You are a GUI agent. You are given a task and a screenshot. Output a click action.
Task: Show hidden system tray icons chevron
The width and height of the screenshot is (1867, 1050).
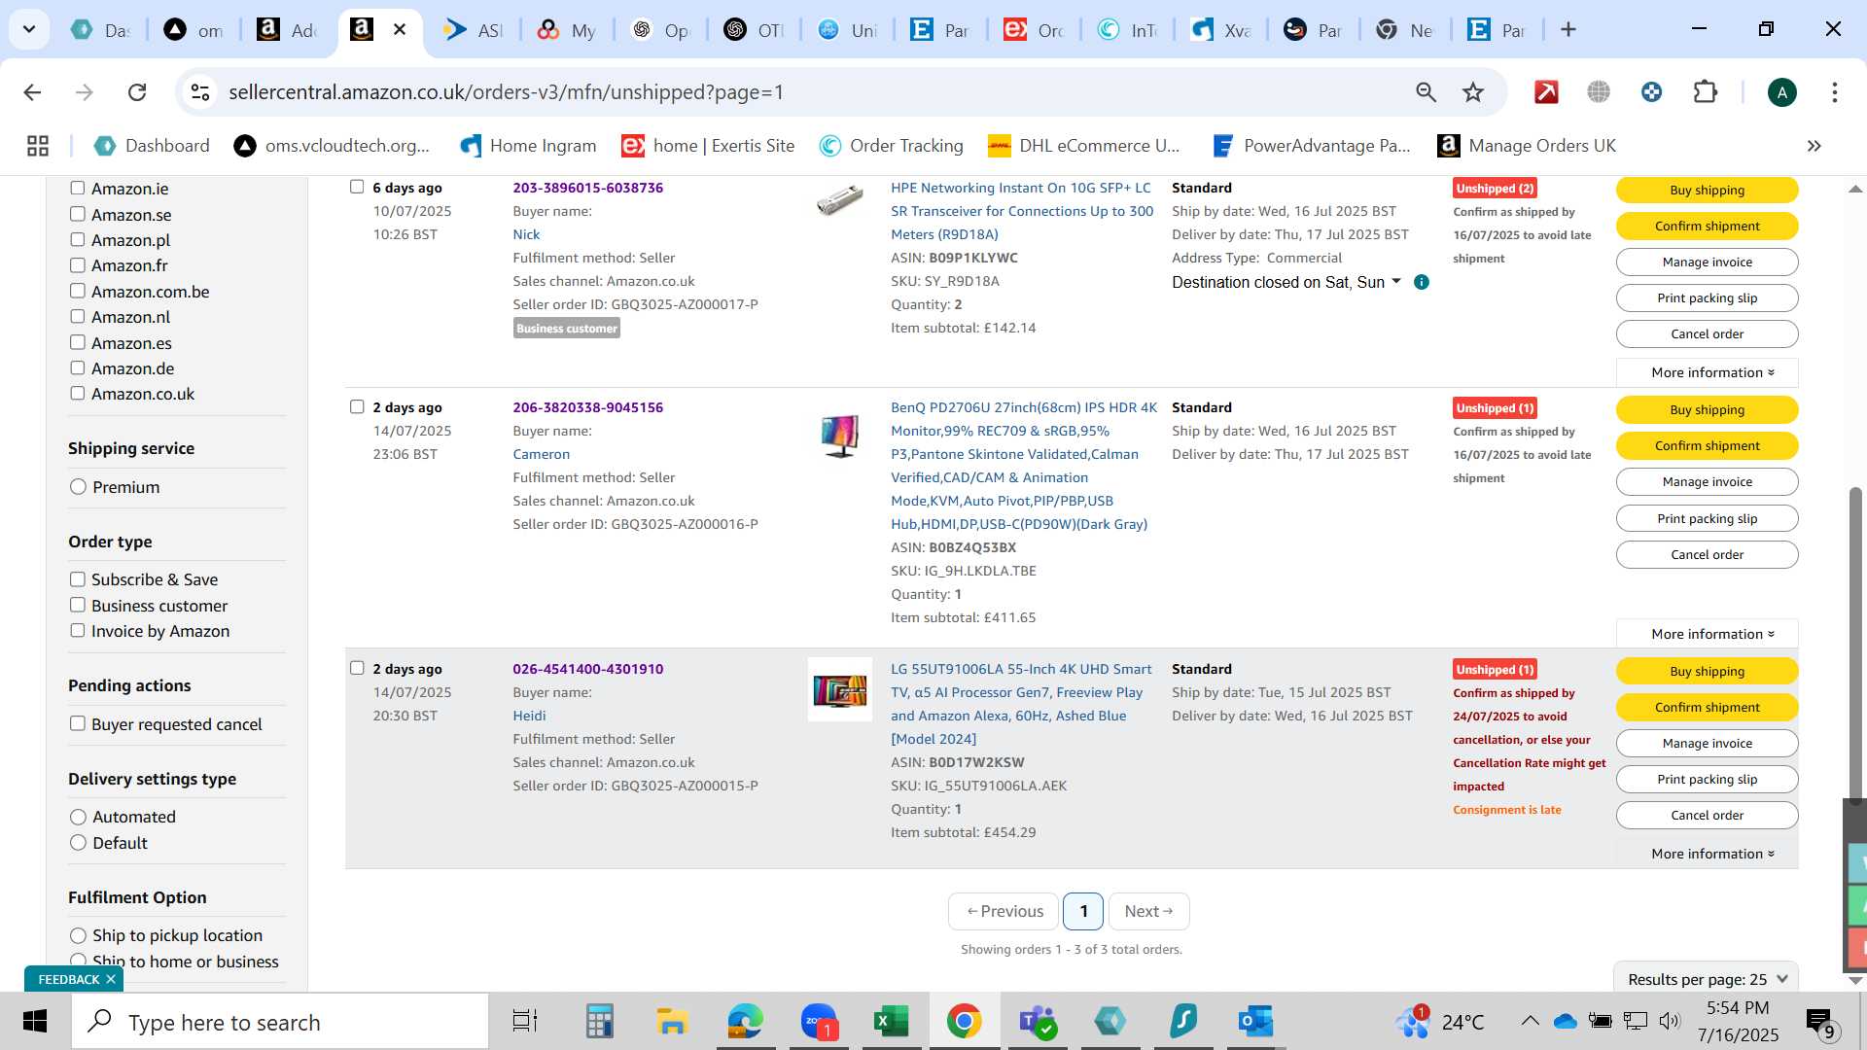1530,1021
